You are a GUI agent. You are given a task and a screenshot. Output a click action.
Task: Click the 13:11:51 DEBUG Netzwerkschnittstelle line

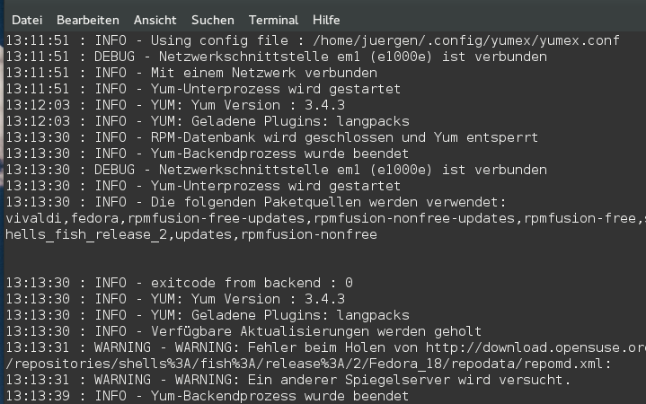coord(276,57)
